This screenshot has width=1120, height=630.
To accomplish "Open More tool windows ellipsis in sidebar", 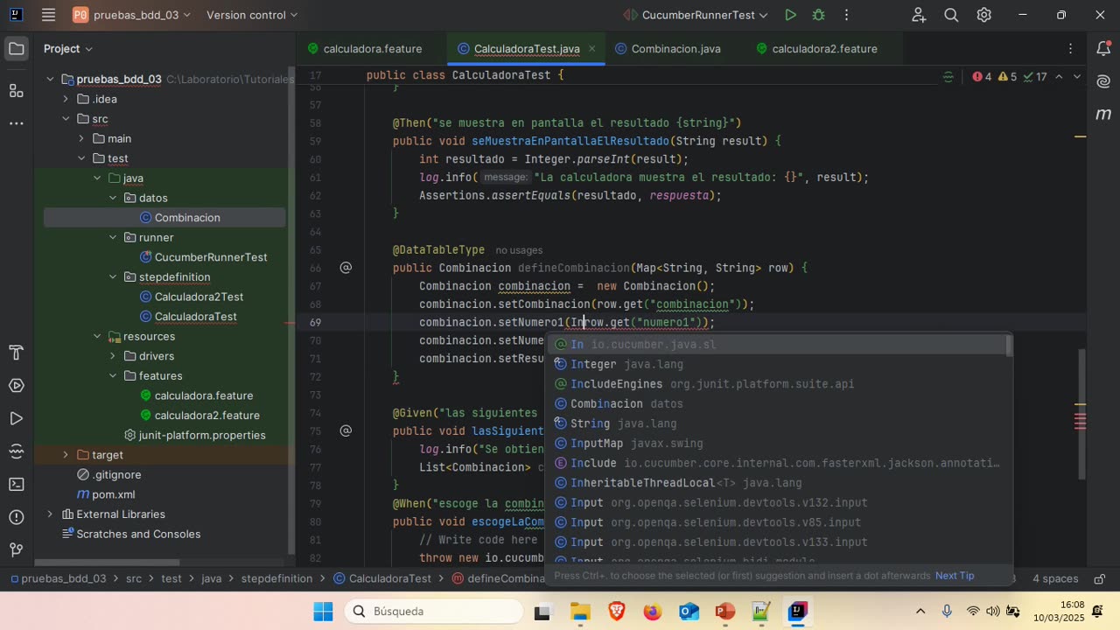I will click(16, 123).
